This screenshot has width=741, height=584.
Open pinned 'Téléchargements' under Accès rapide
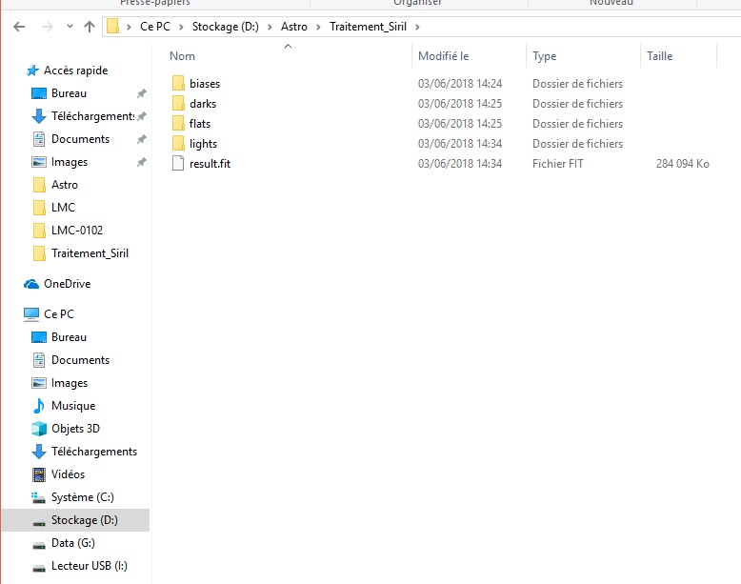pos(93,116)
